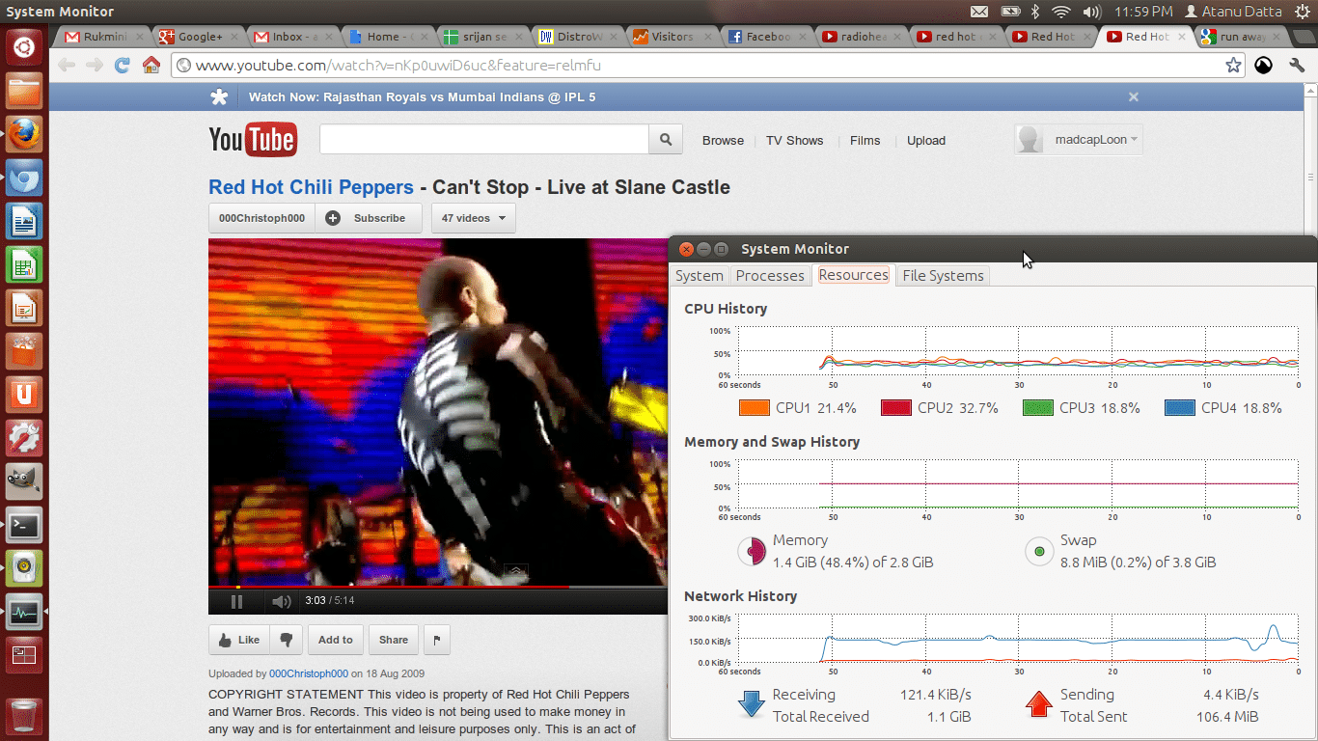Click the CPU1 orange color swatch

(x=754, y=408)
